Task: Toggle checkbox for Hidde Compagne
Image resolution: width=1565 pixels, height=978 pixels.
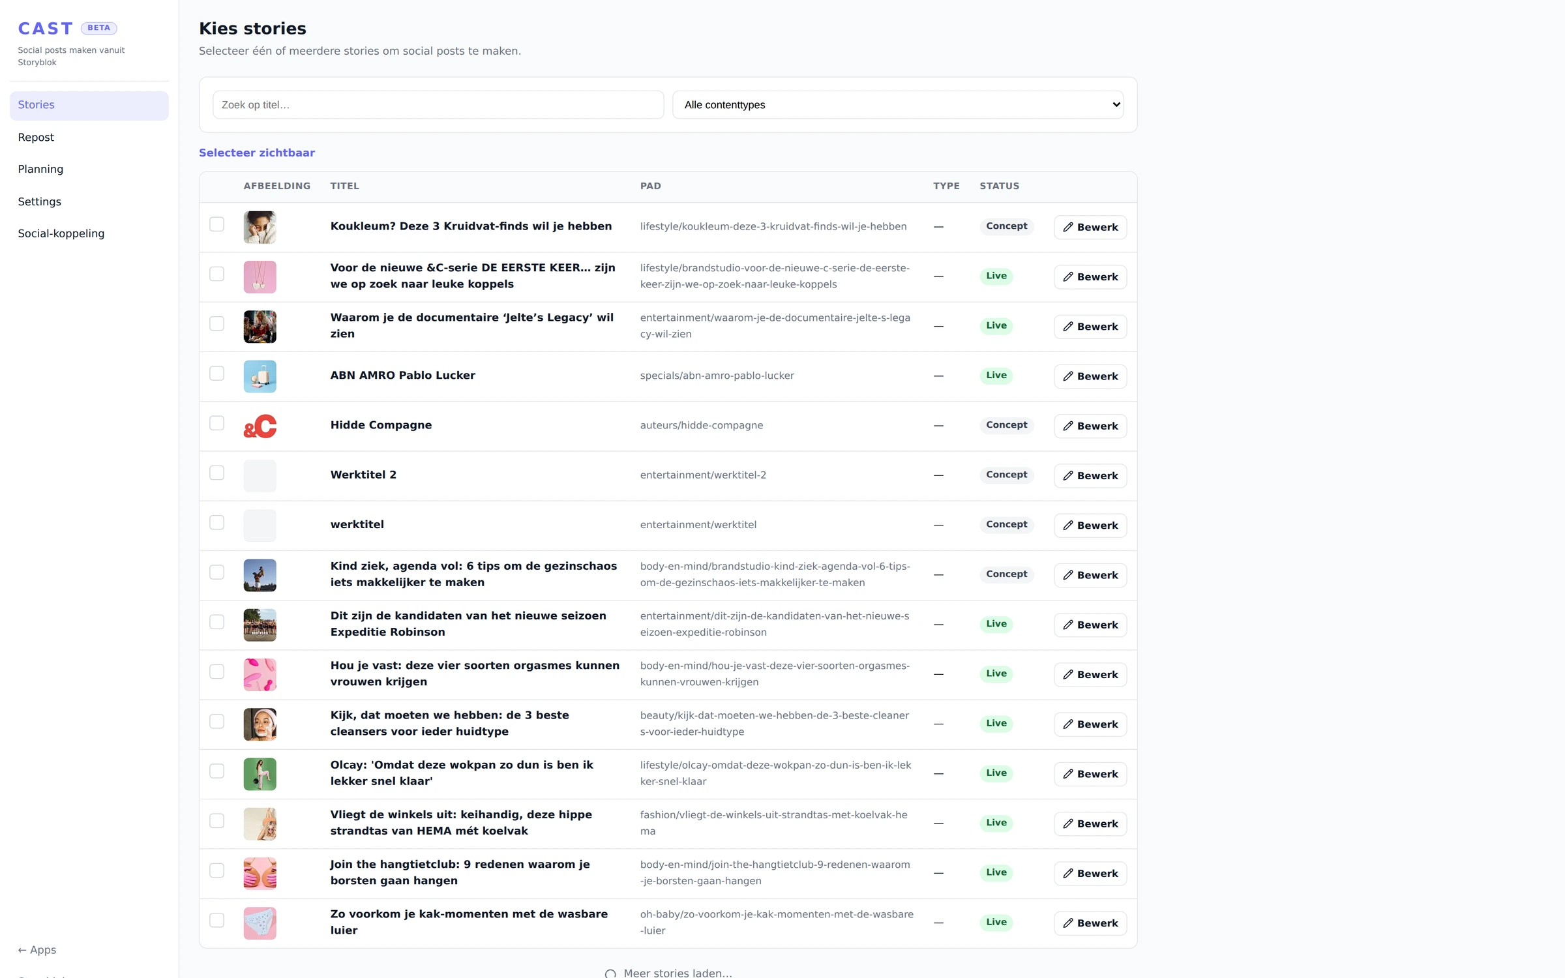Action: (216, 423)
